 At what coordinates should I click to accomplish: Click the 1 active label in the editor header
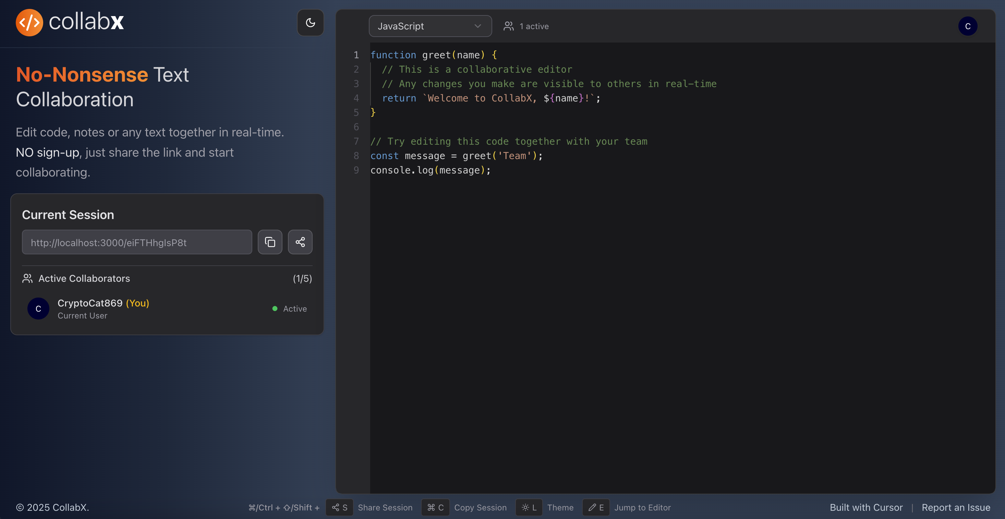(534, 26)
